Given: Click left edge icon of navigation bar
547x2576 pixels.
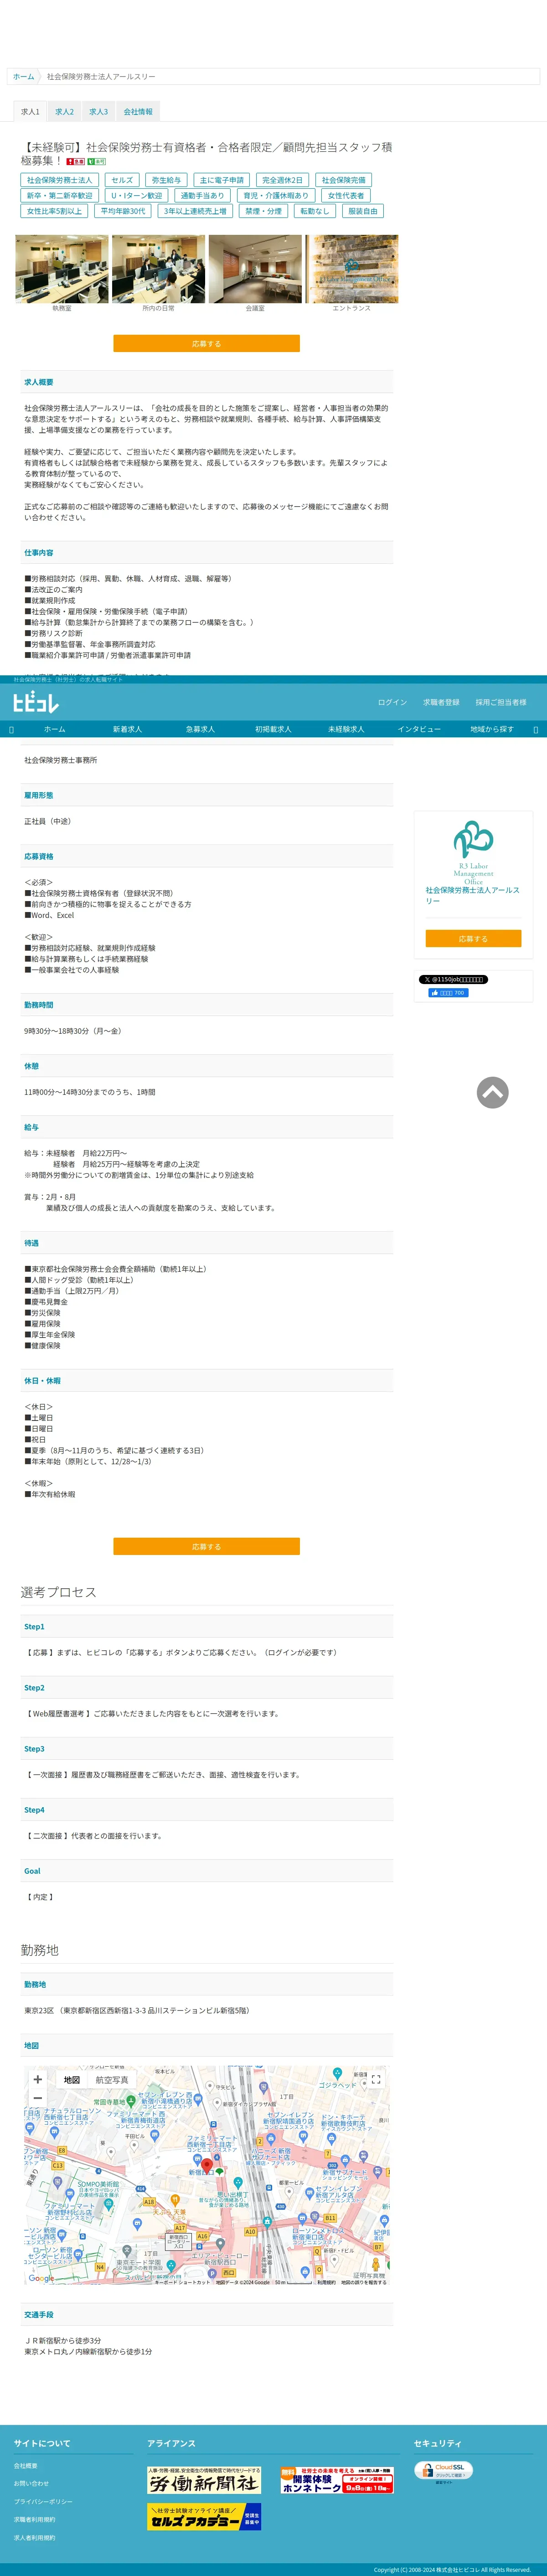Looking at the screenshot, I should point(11,729).
